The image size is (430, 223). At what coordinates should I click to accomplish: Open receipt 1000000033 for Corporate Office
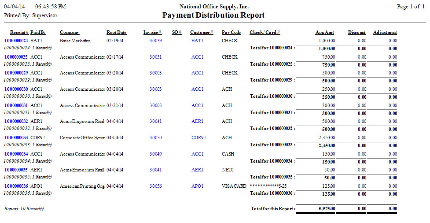coord(16,138)
